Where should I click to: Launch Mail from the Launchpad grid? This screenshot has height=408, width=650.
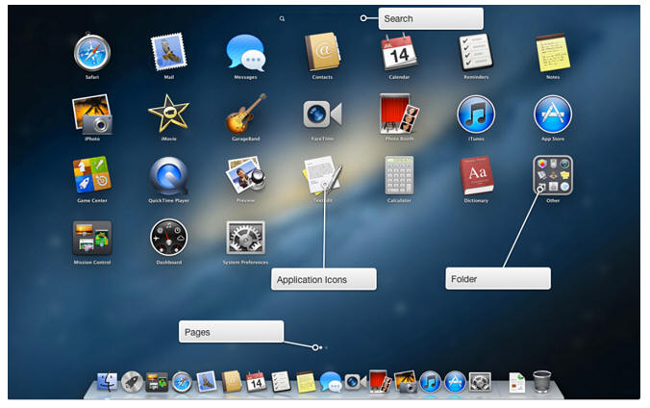click(x=168, y=53)
